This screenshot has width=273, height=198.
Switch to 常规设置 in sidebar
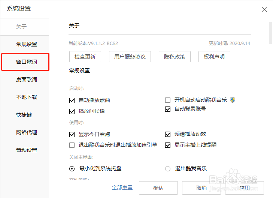point(27,44)
